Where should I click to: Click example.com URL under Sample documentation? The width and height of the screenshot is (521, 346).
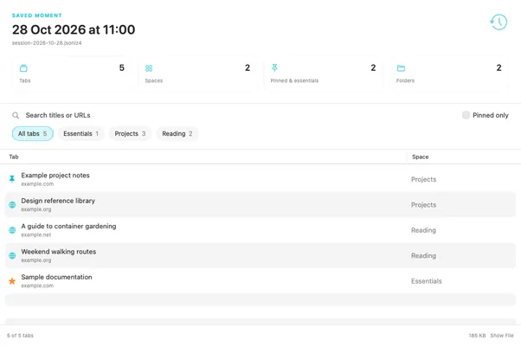coord(37,285)
